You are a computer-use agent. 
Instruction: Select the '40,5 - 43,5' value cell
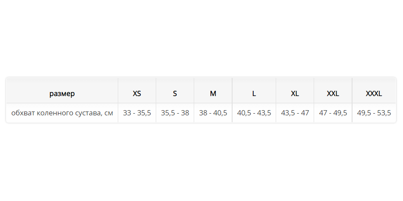[x=254, y=113]
